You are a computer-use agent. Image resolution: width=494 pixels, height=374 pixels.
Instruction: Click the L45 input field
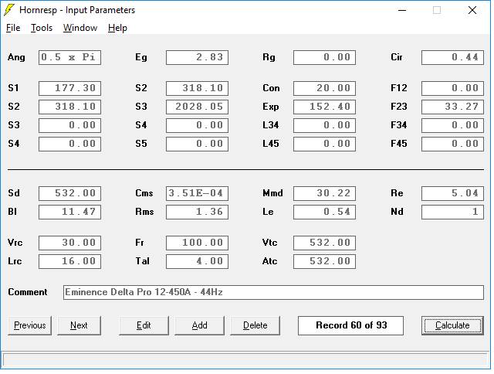324,144
